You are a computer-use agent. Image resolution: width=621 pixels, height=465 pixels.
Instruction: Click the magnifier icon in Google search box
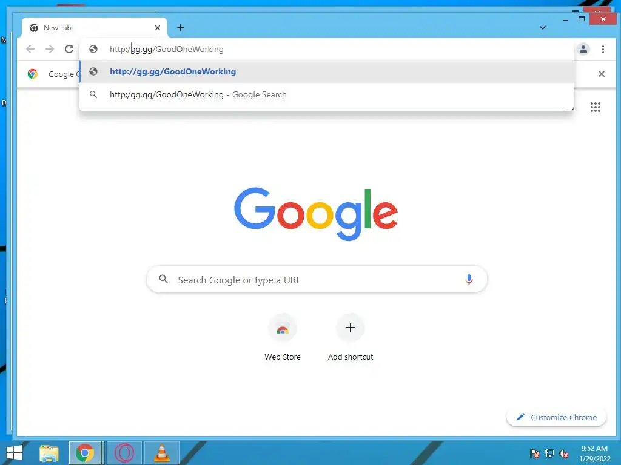coord(164,279)
